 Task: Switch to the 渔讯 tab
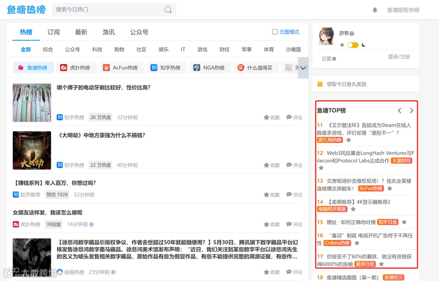click(x=109, y=32)
